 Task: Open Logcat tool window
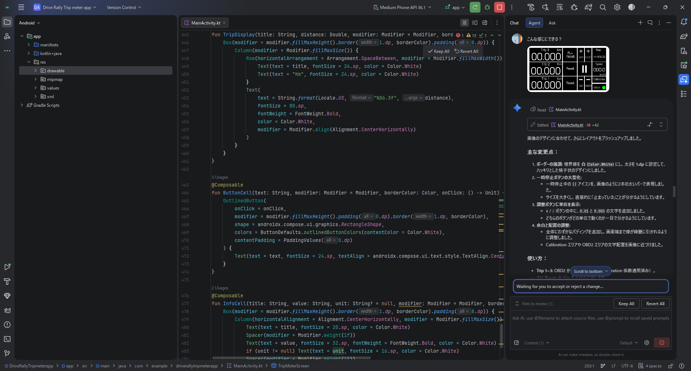7,310
